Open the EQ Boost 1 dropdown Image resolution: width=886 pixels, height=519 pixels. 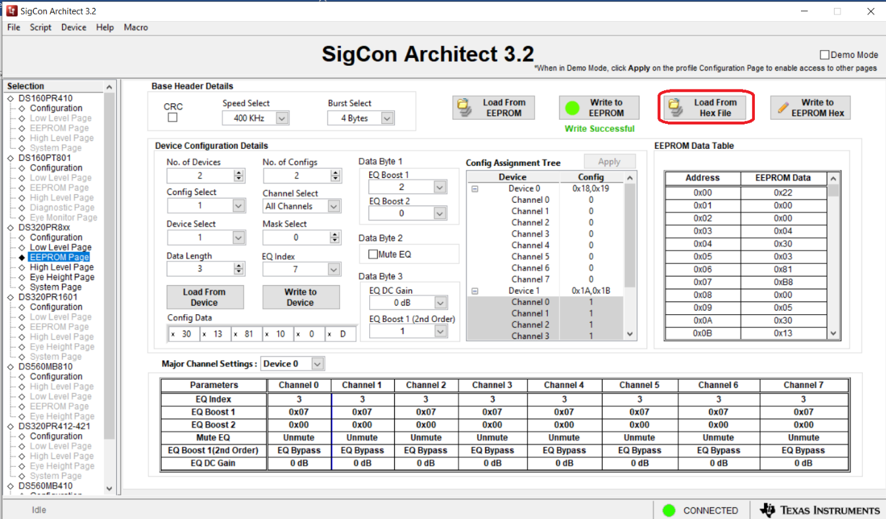[440, 187]
